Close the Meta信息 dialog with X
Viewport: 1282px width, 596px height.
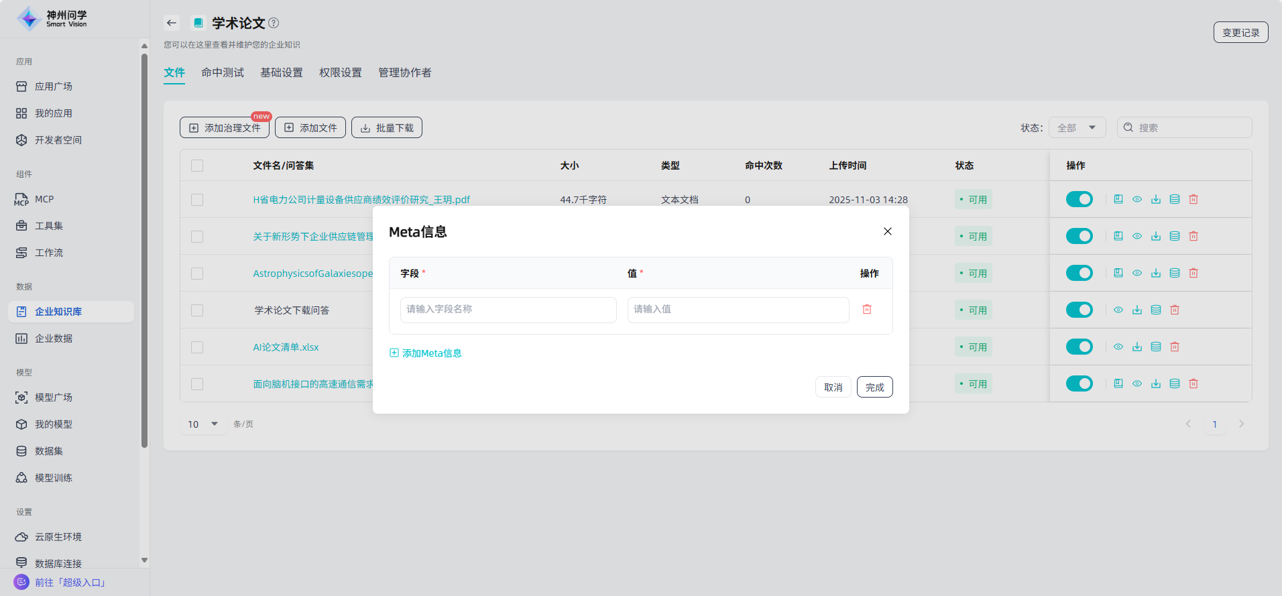(x=887, y=231)
